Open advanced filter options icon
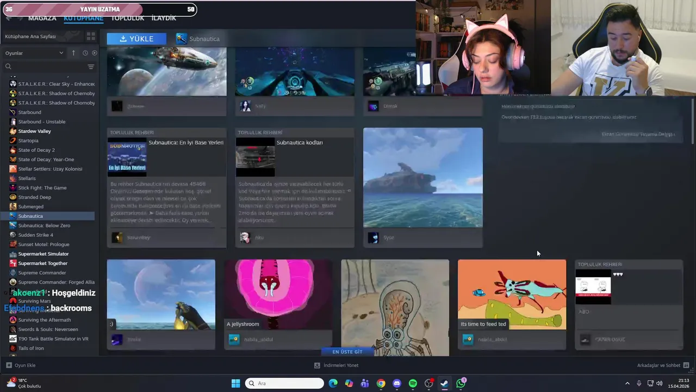This screenshot has height=392, width=696. point(91,66)
